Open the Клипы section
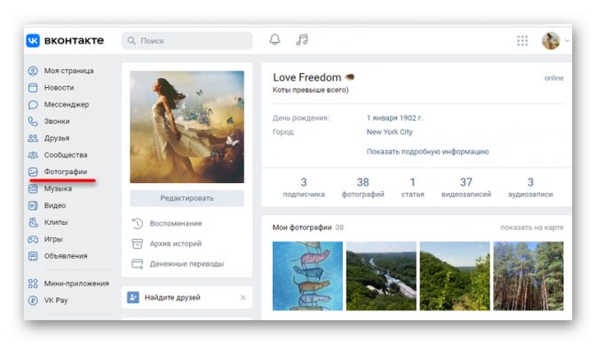 click(x=55, y=222)
